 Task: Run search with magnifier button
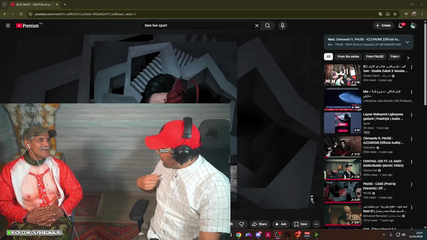click(x=268, y=26)
